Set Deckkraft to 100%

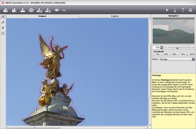tap(187, 55)
